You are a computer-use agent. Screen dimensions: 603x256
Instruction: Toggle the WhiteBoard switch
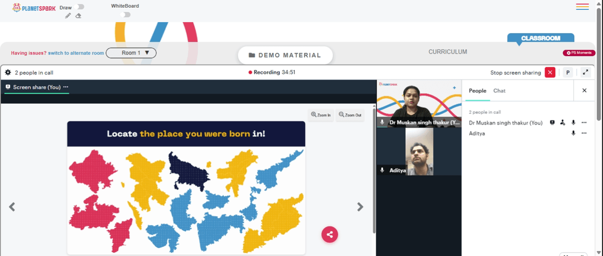click(x=125, y=14)
